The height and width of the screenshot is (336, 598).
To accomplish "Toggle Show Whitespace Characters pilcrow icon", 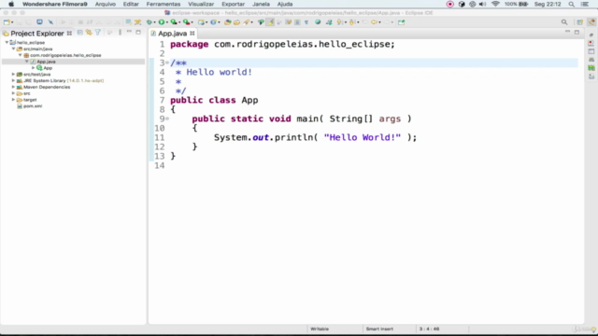I will pos(306,22).
